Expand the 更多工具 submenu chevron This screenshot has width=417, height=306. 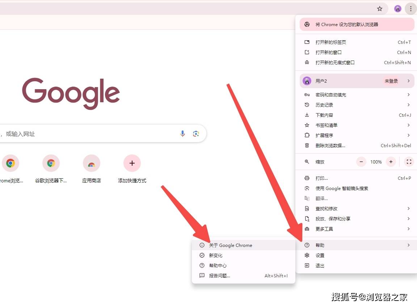coord(408,229)
